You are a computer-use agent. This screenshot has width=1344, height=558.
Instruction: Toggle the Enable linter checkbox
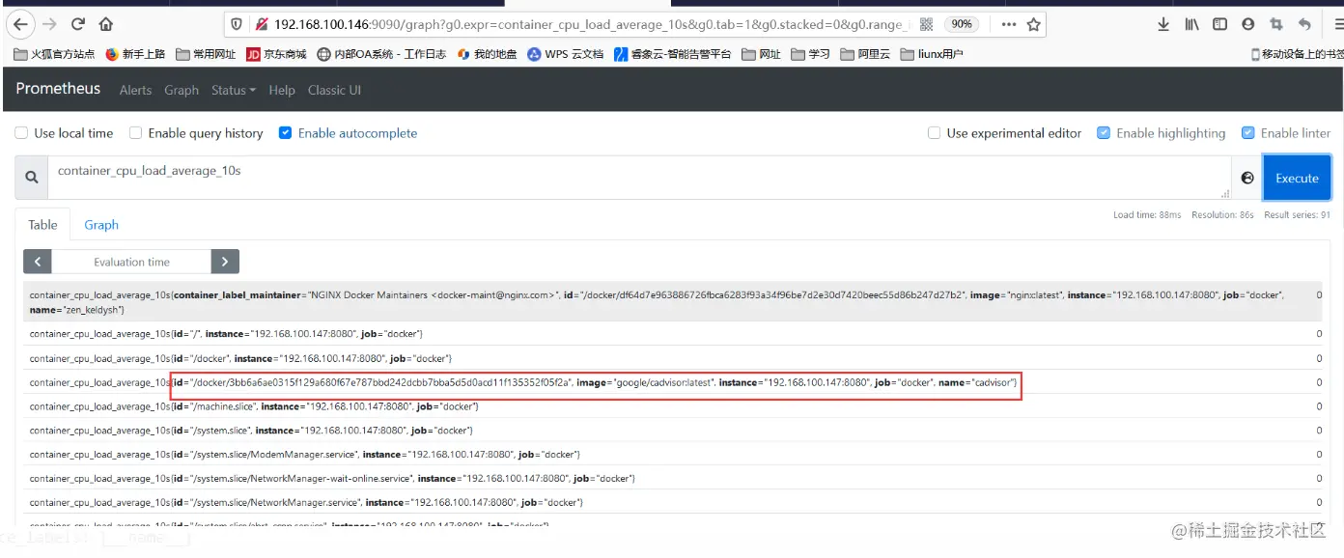point(1247,133)
